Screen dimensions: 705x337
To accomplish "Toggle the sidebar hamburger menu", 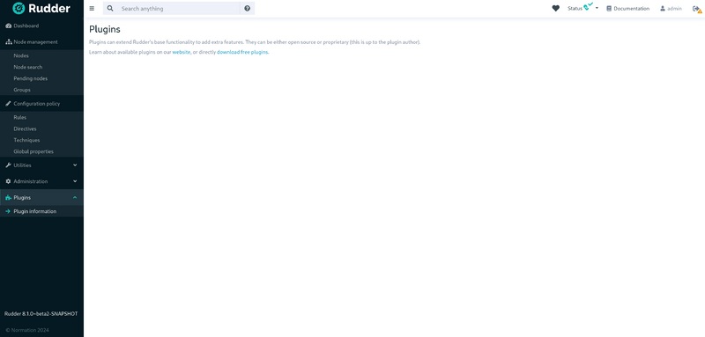I will [92, 9].
